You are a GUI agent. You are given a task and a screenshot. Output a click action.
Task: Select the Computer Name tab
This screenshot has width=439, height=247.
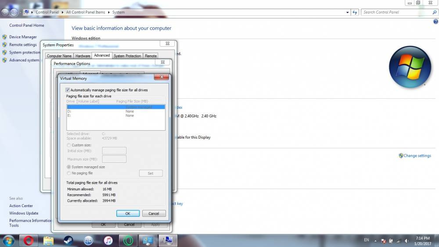pyautogui.click(x=59, y=56)
